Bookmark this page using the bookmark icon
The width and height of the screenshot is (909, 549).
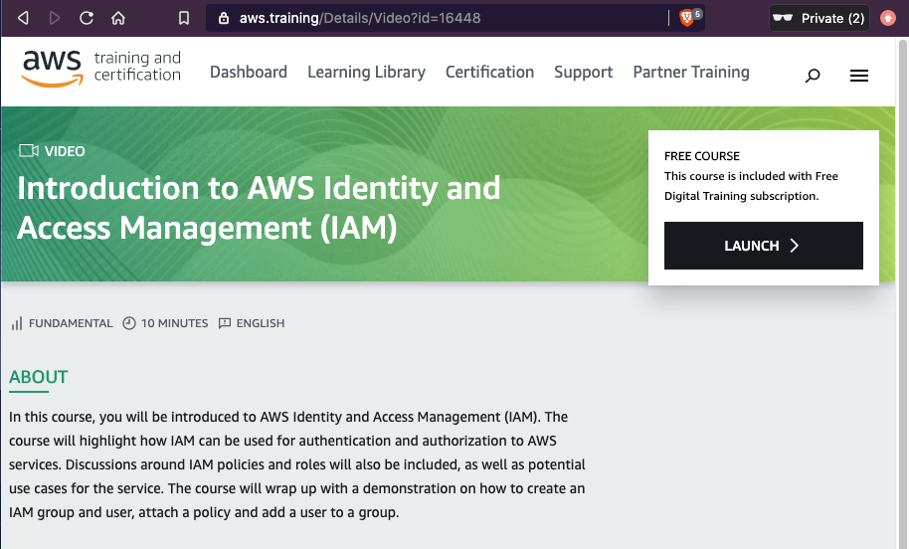pos(183,18)
